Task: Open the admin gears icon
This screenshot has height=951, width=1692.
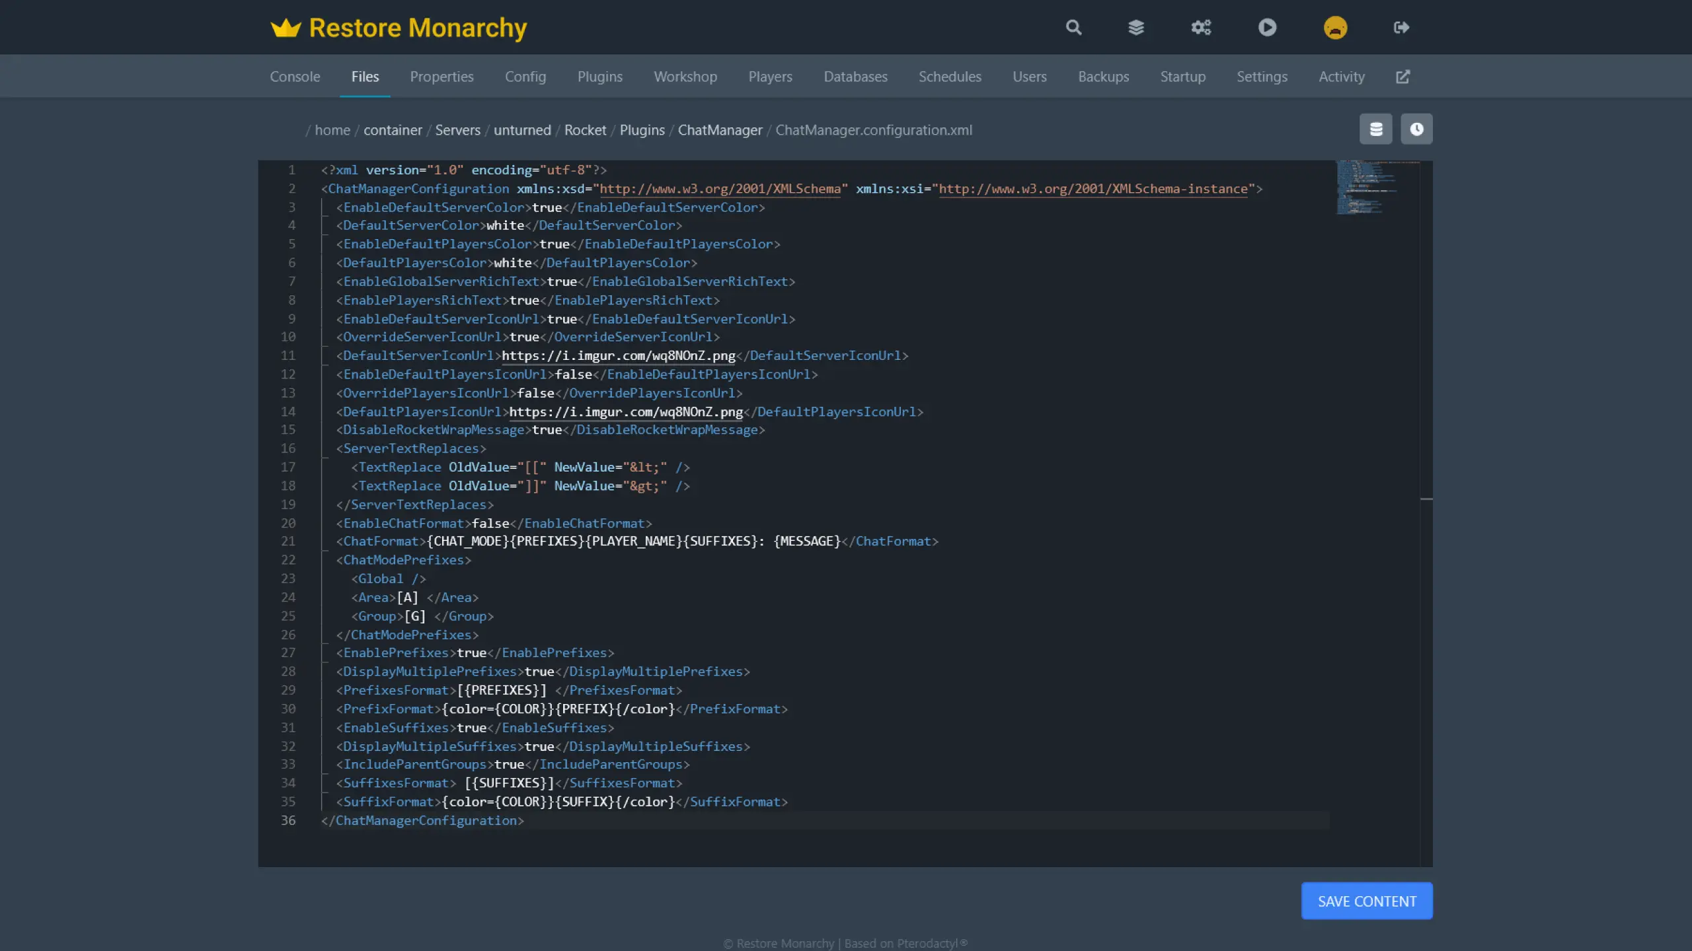Action: [x=1201, y=27]
